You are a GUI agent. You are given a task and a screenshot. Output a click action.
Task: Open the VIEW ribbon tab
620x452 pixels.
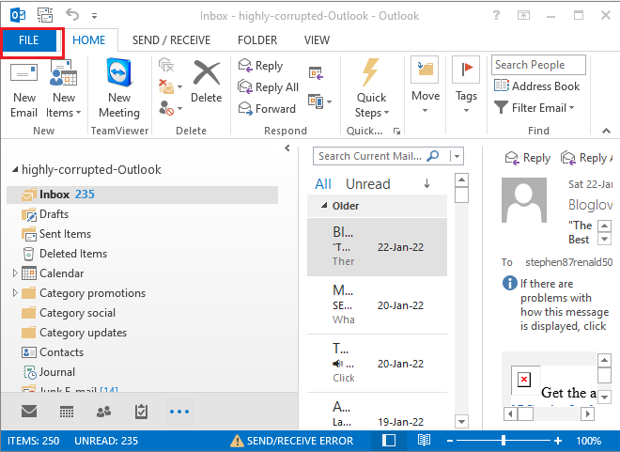pyautogui.click(x=317, y=40)
